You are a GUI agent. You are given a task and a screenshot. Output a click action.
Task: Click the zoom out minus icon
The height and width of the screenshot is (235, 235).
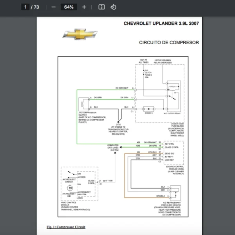click(x=54, y=7)
